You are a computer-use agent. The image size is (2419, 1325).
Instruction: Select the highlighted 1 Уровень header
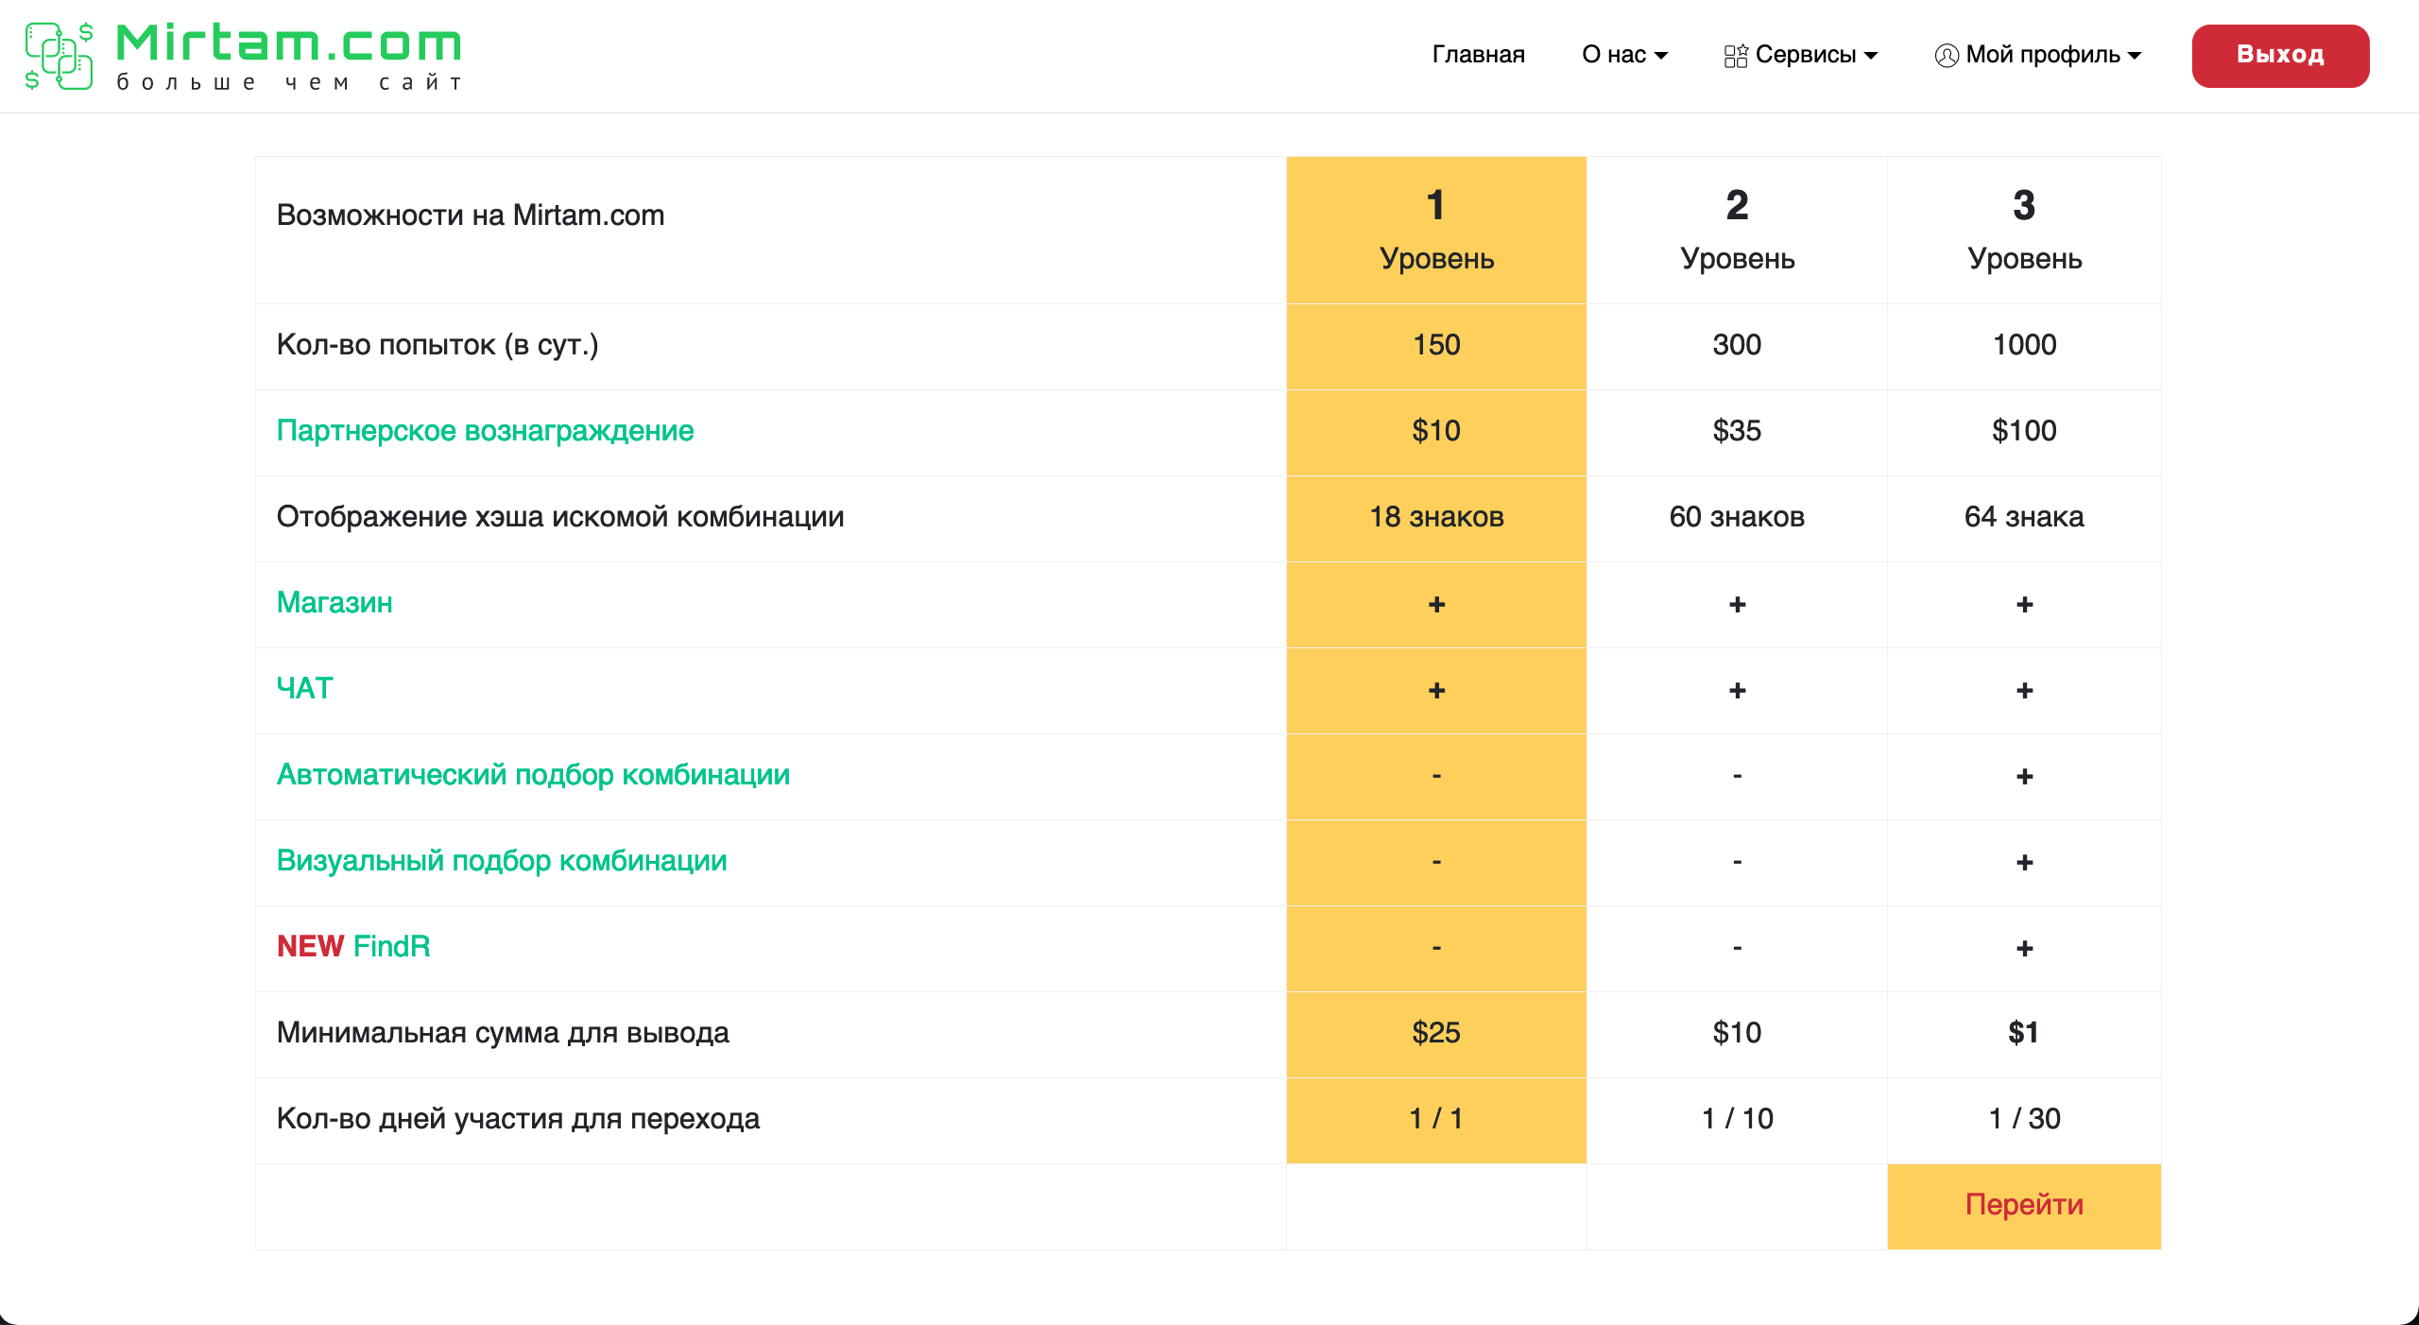[x=1436, y=231]
